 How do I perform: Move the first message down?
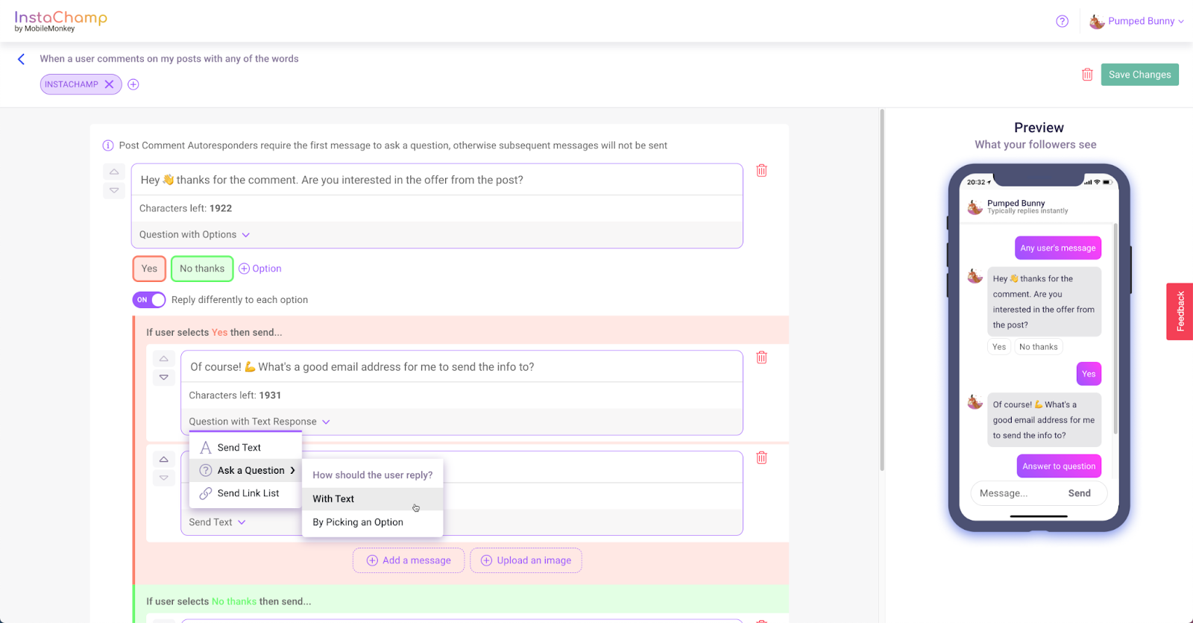(114, 190)
